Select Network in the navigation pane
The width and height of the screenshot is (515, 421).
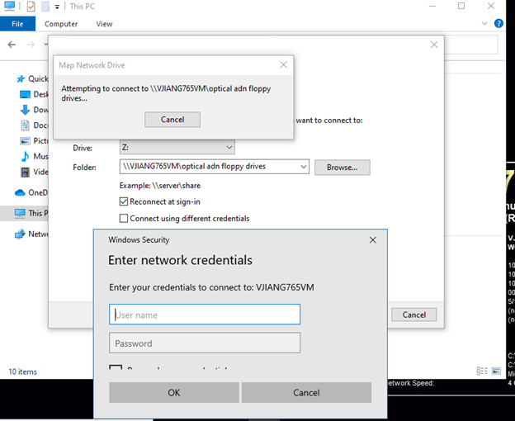coord(31,234)
